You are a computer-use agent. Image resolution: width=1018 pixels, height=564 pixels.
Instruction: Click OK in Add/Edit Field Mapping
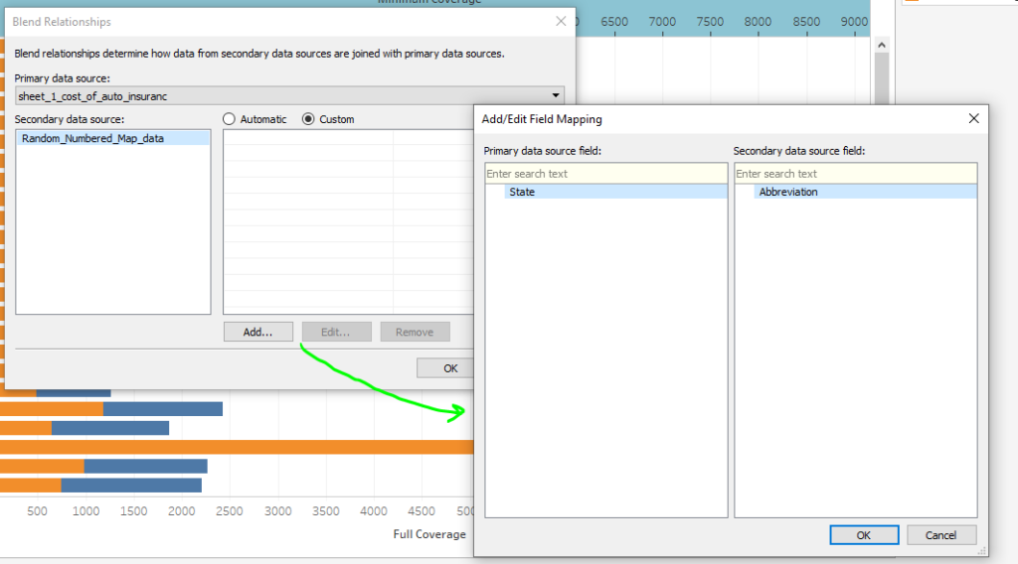click(x=864, y=535)
